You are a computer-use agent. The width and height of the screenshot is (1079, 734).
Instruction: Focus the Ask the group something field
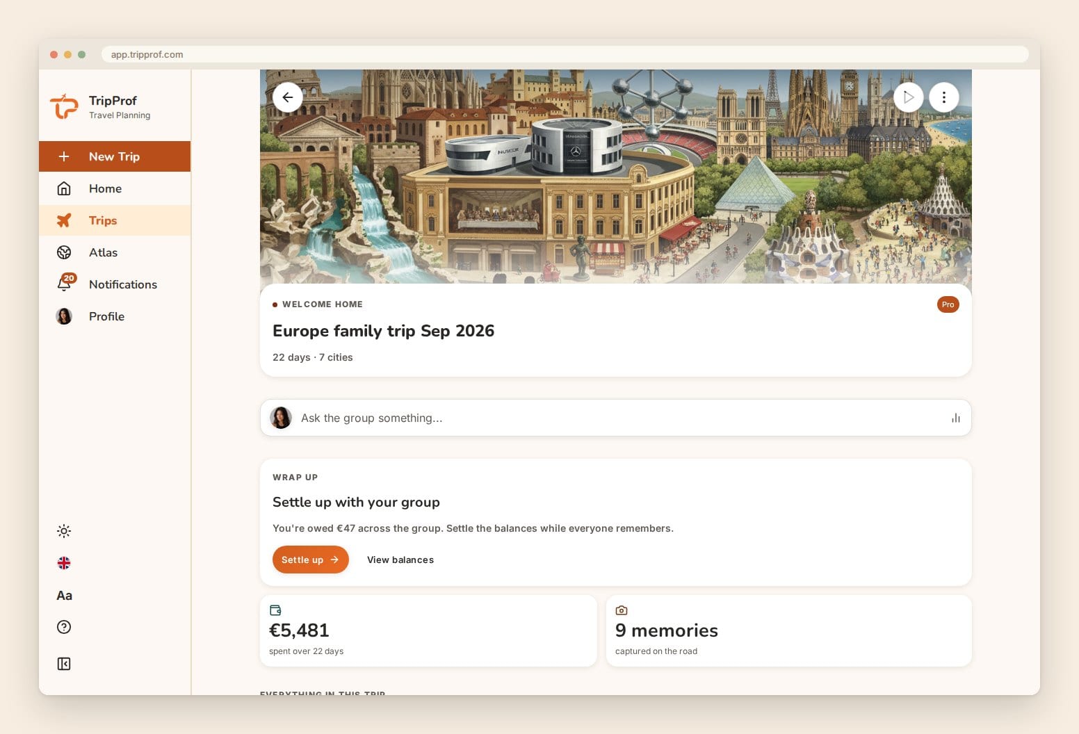tap(616, 418)
